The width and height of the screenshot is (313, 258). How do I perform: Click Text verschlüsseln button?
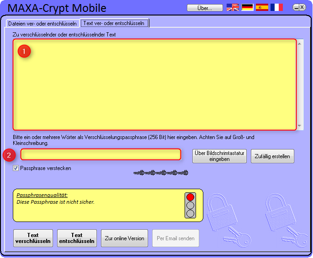pyautogui.click(x=33, y=238)
